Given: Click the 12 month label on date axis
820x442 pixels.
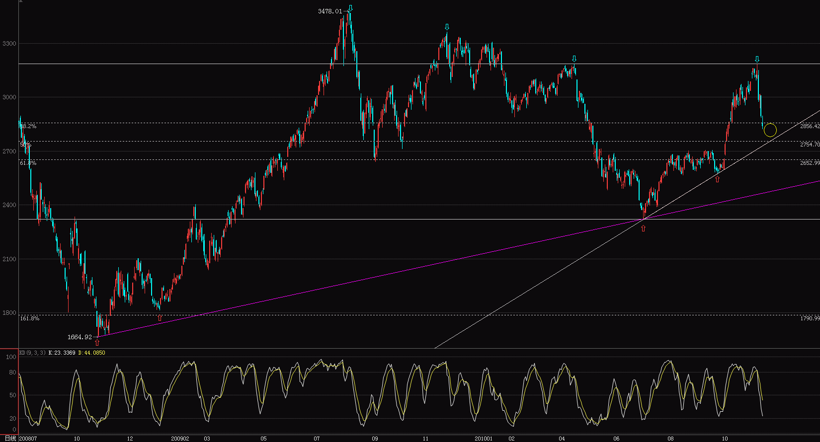Looking at the screenshot, I should pos(130,439).
